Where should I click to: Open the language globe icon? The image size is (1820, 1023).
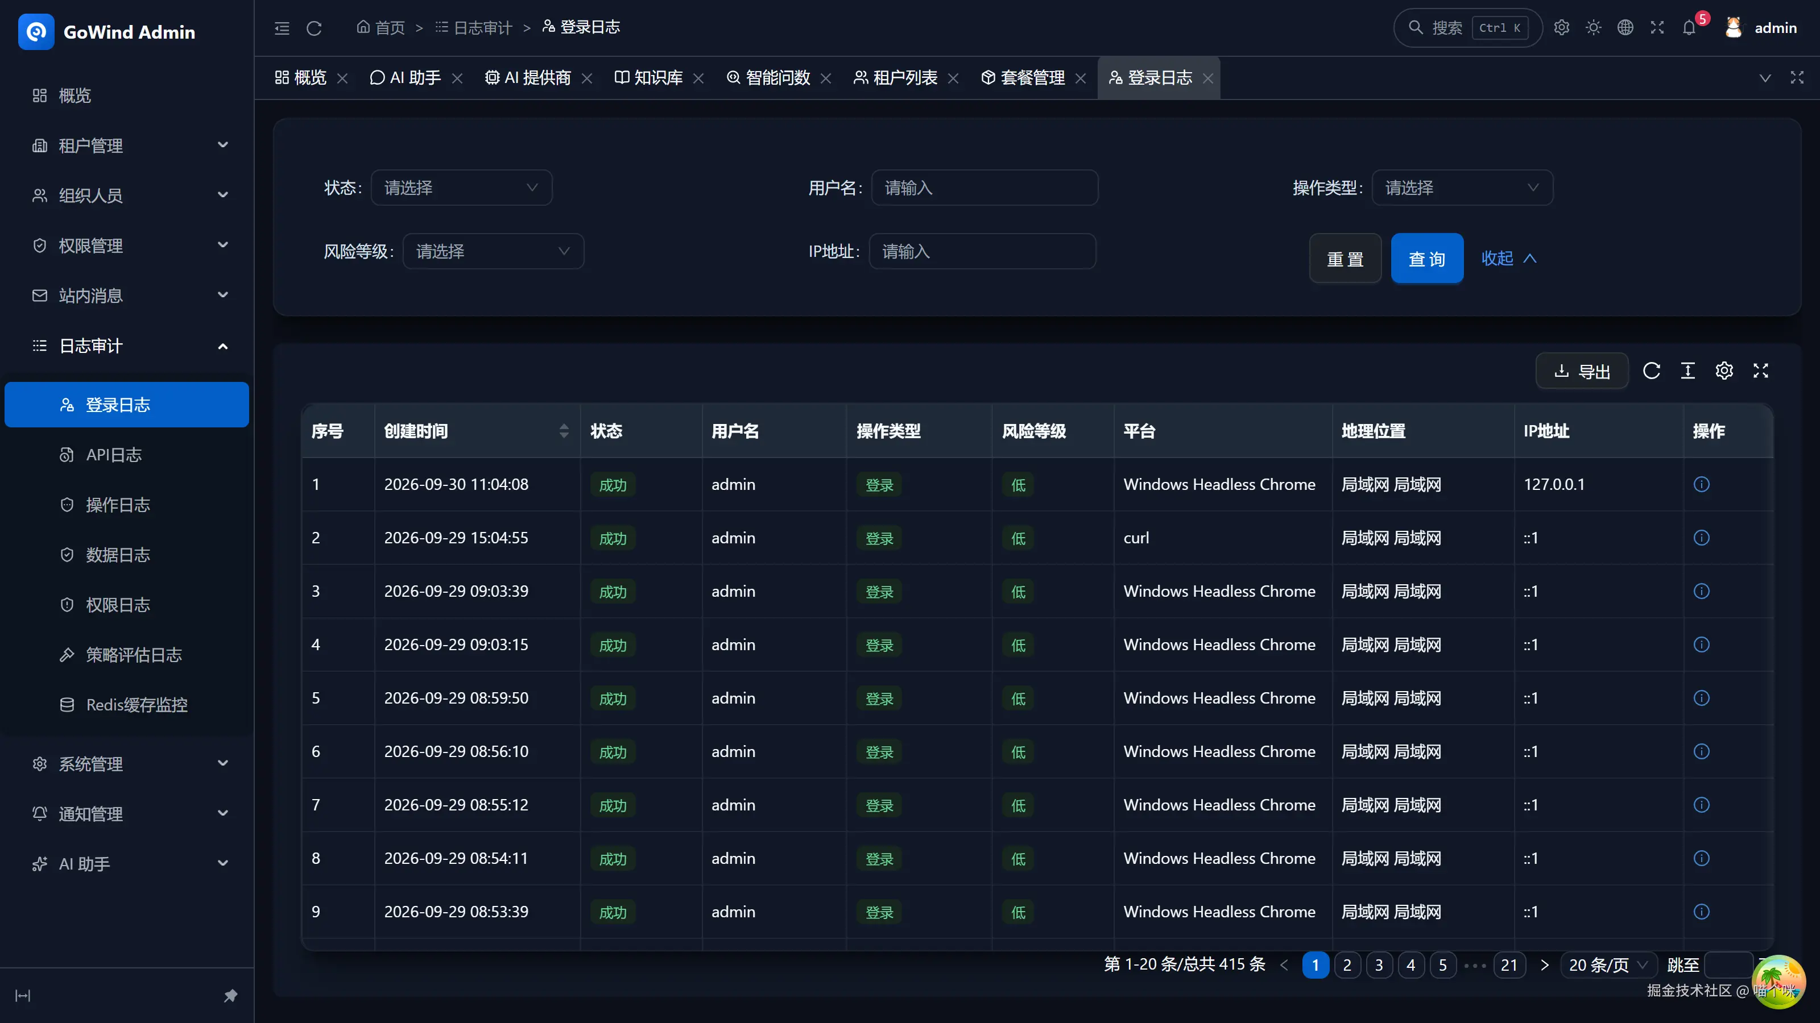point(1625,27)
